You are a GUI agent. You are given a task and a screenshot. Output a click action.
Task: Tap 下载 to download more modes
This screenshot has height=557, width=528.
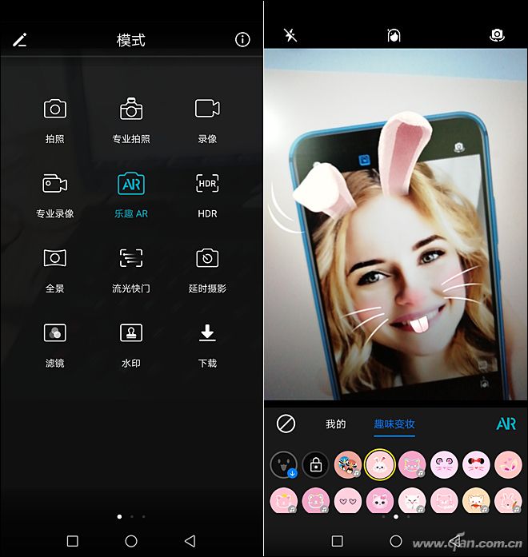207,333
